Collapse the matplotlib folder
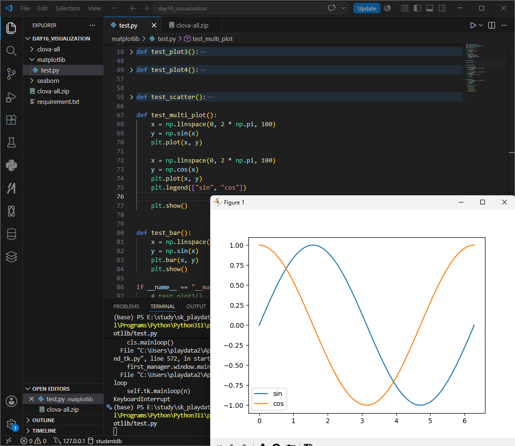The height and width of the screenshot is (446, 515). pos(51,60)
